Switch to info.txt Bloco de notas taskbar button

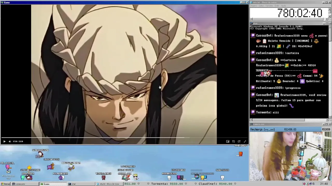point(109,184)
